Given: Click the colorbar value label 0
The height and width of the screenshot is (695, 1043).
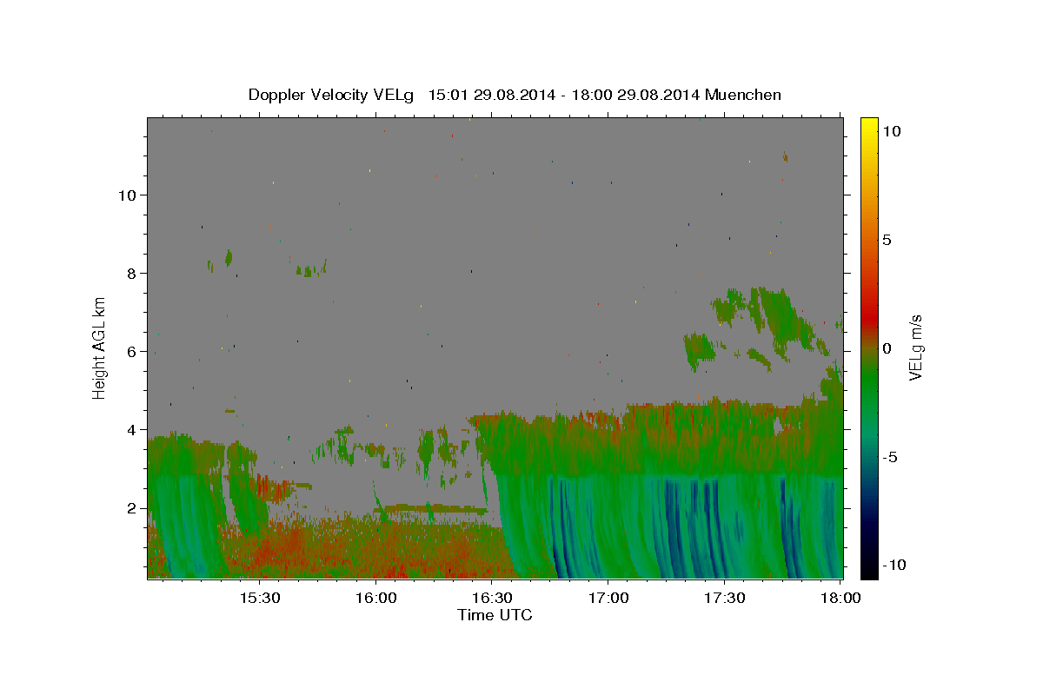Looking at the screenshot, I should [x=887, y=347].
